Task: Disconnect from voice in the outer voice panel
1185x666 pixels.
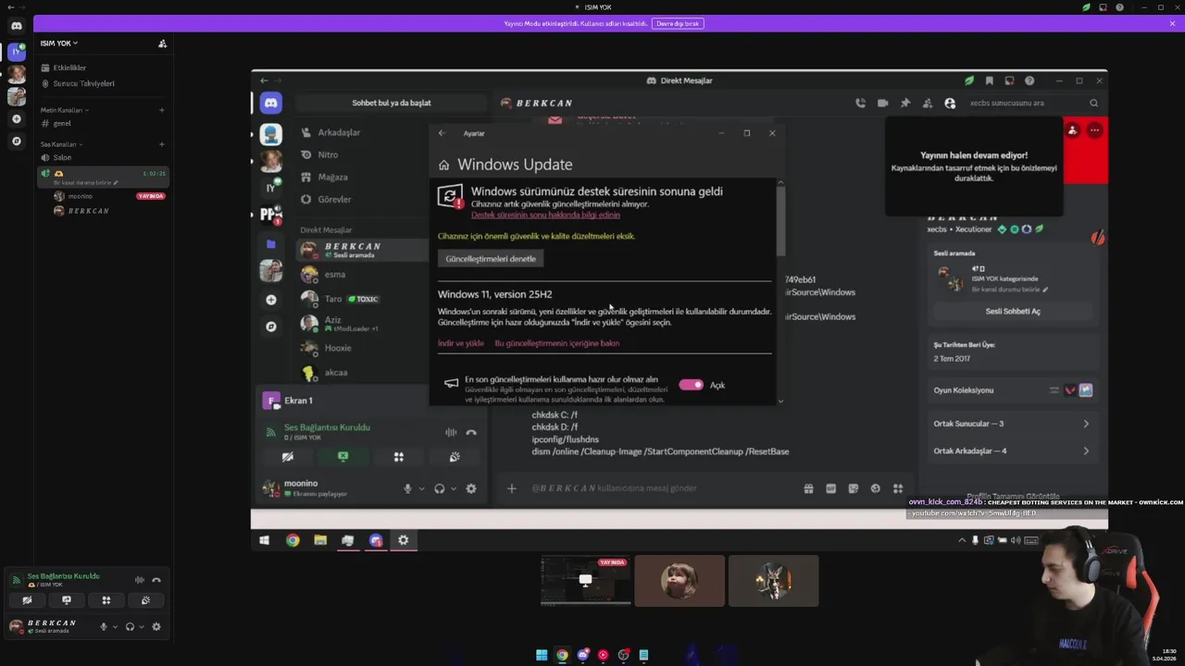Action: click(x=156, y=580)
